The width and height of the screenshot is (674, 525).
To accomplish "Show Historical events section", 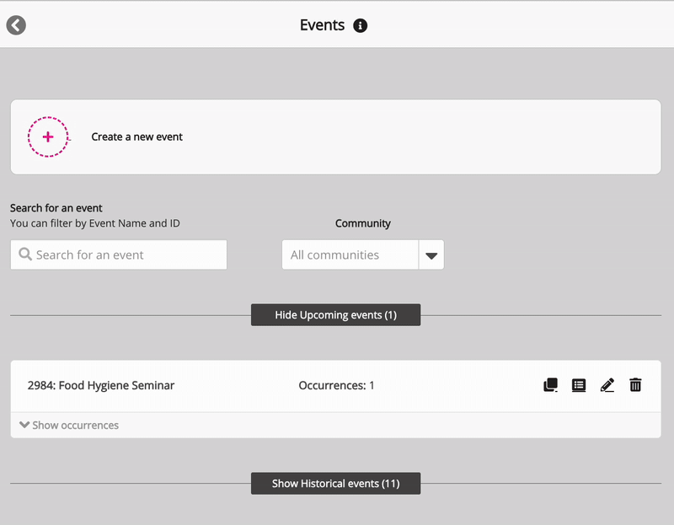I will 335,484.
